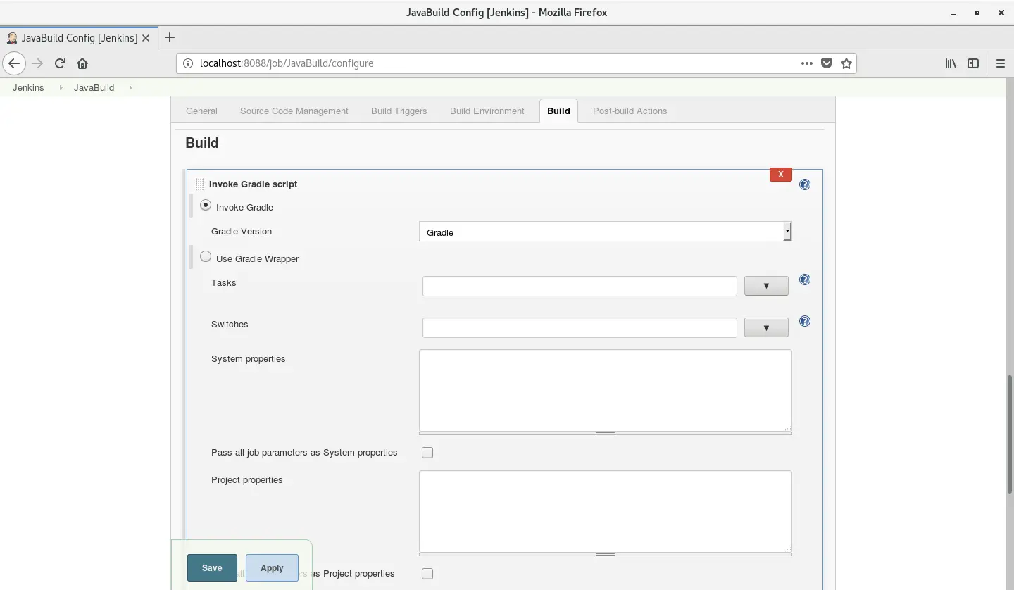Go to Firefox home page icon
1014x590 pixels.
tap(82, 63)
